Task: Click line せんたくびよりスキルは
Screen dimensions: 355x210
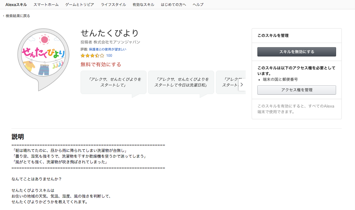Action: 33,190
